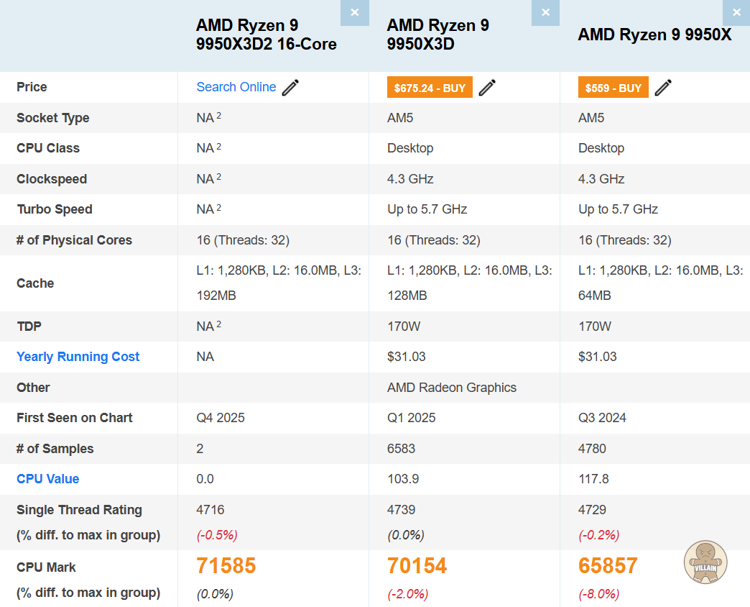Follow the CPU Value link
Screen dimensions: 750x607
pos(47,479)
